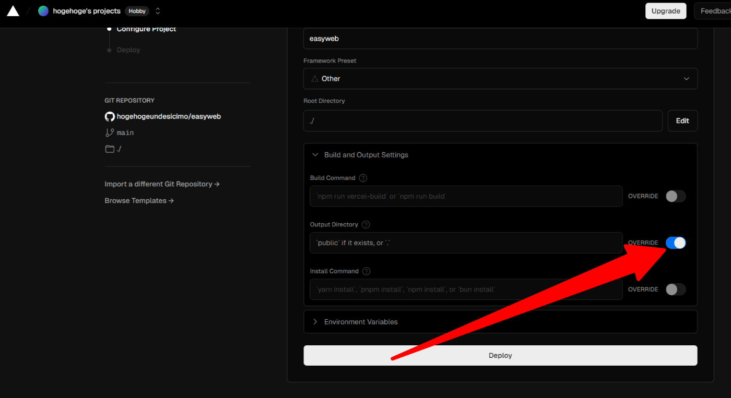The height and width of the screenshot is (398, 731).
Task: Select the Deploy step in sidebar
Action: (x=128, y=50)
